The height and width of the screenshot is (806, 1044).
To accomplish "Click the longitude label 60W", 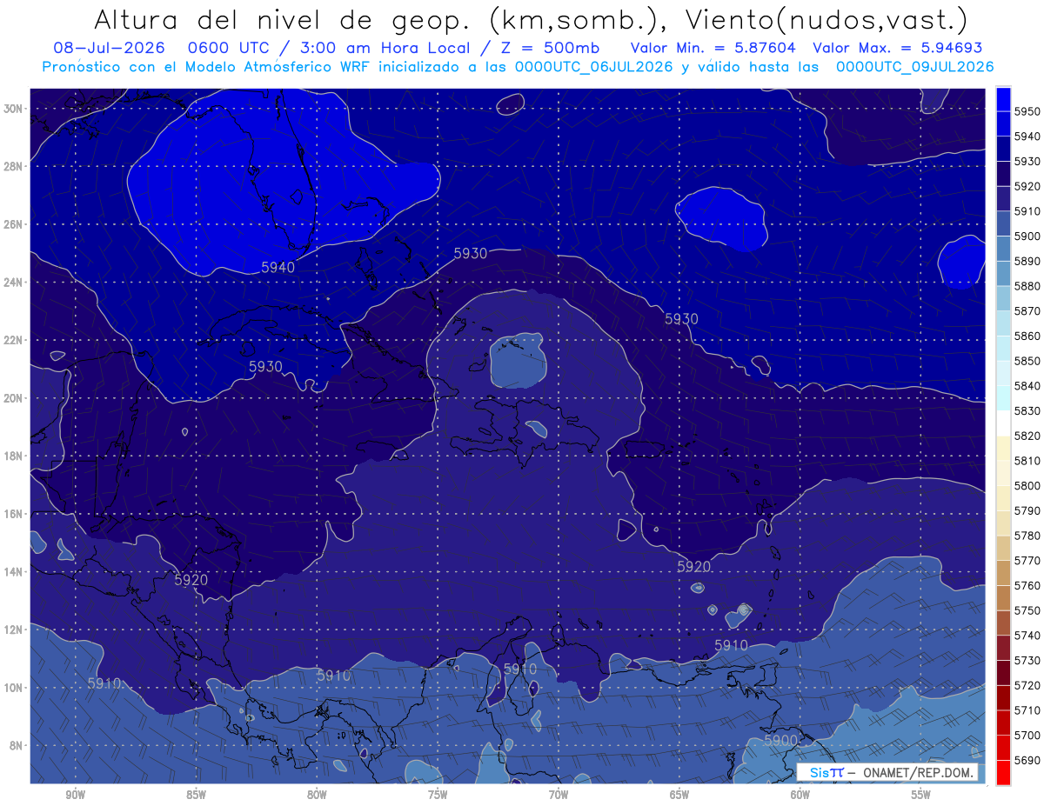I will tap(800, 795).
